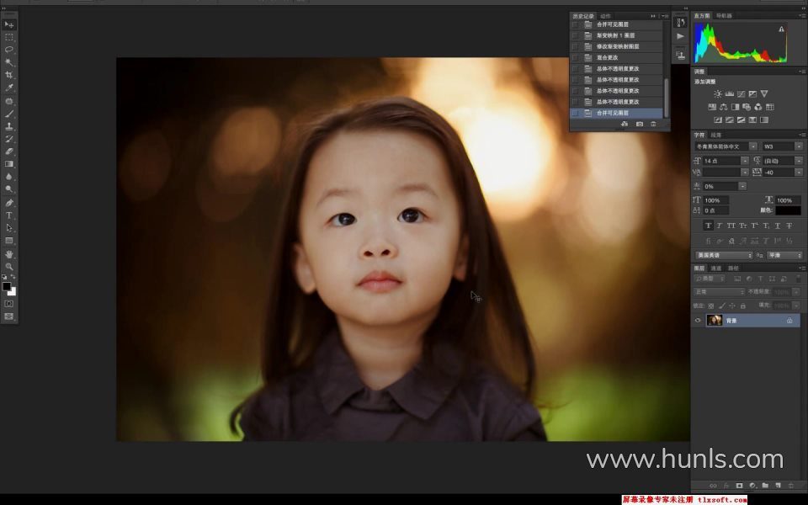Select the Brush tool
Image resolution: width=808 pixels, height=505 pixels.
click(x=8, y=114)
